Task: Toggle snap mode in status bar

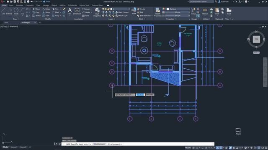Action: click(197, 148)
